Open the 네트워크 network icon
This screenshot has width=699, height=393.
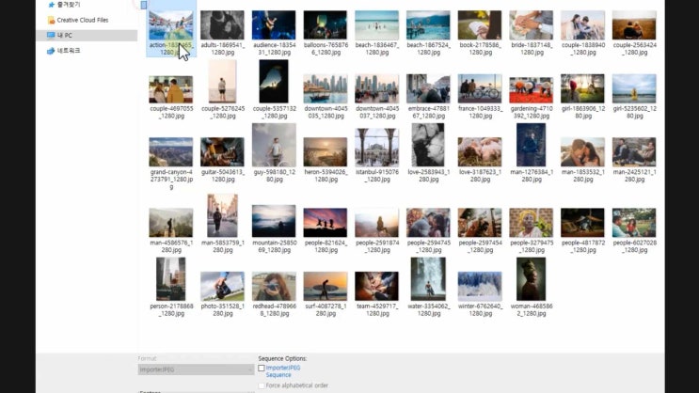coord(51,50)
